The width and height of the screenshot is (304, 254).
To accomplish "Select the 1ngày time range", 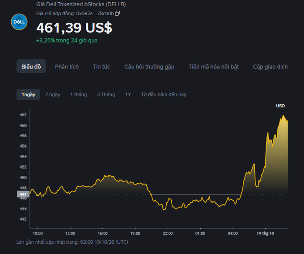I will tap(28, 94).
